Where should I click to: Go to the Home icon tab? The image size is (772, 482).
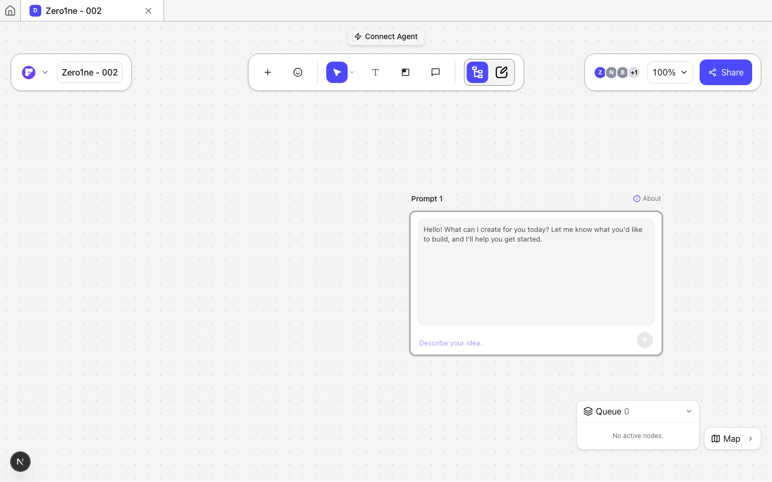pyautogui.click(x=10, y=11)
